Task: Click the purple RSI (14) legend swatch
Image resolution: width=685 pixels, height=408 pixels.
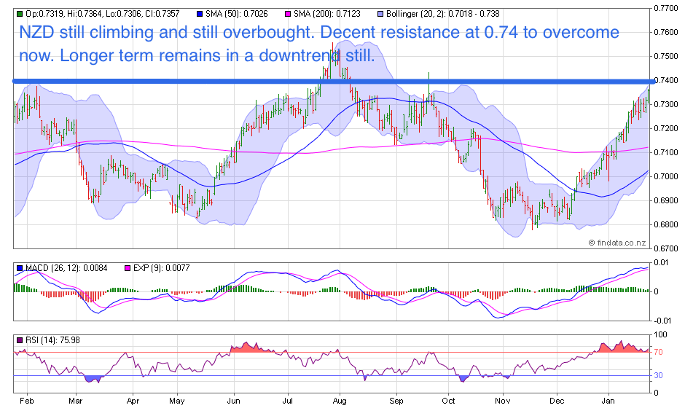Action: pyautogui.click(x=20, y=338)
